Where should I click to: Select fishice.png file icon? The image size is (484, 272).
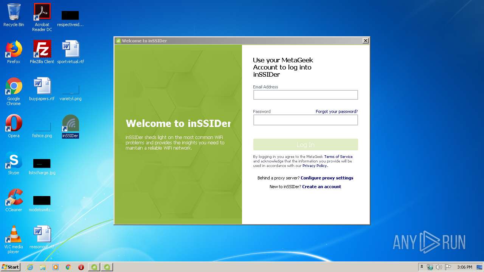pyautogui.click(x=42, y=130)
